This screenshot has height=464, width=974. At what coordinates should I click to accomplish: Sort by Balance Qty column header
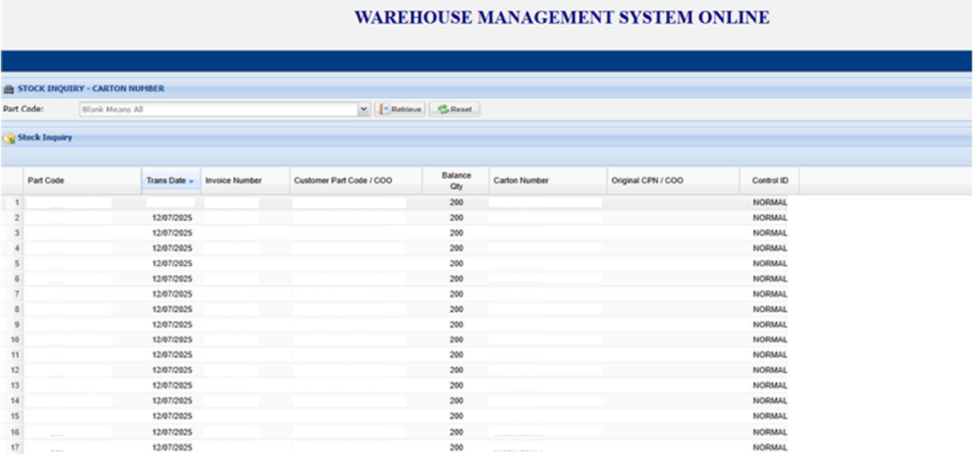coord(457,181)
